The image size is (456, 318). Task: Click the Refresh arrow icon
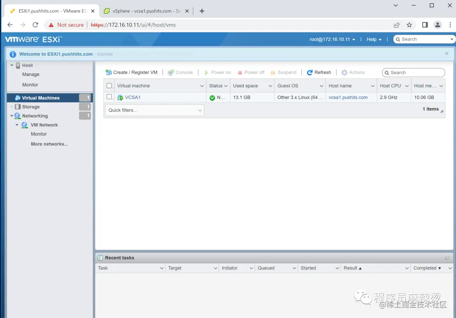tap(310, 72)
